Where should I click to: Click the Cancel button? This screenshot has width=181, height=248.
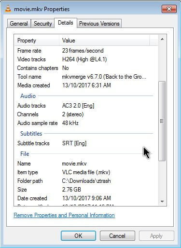[x=117, y=236]
